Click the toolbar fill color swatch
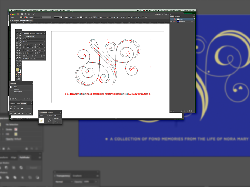Screen dimensions: 250x187 coord(17,69)
